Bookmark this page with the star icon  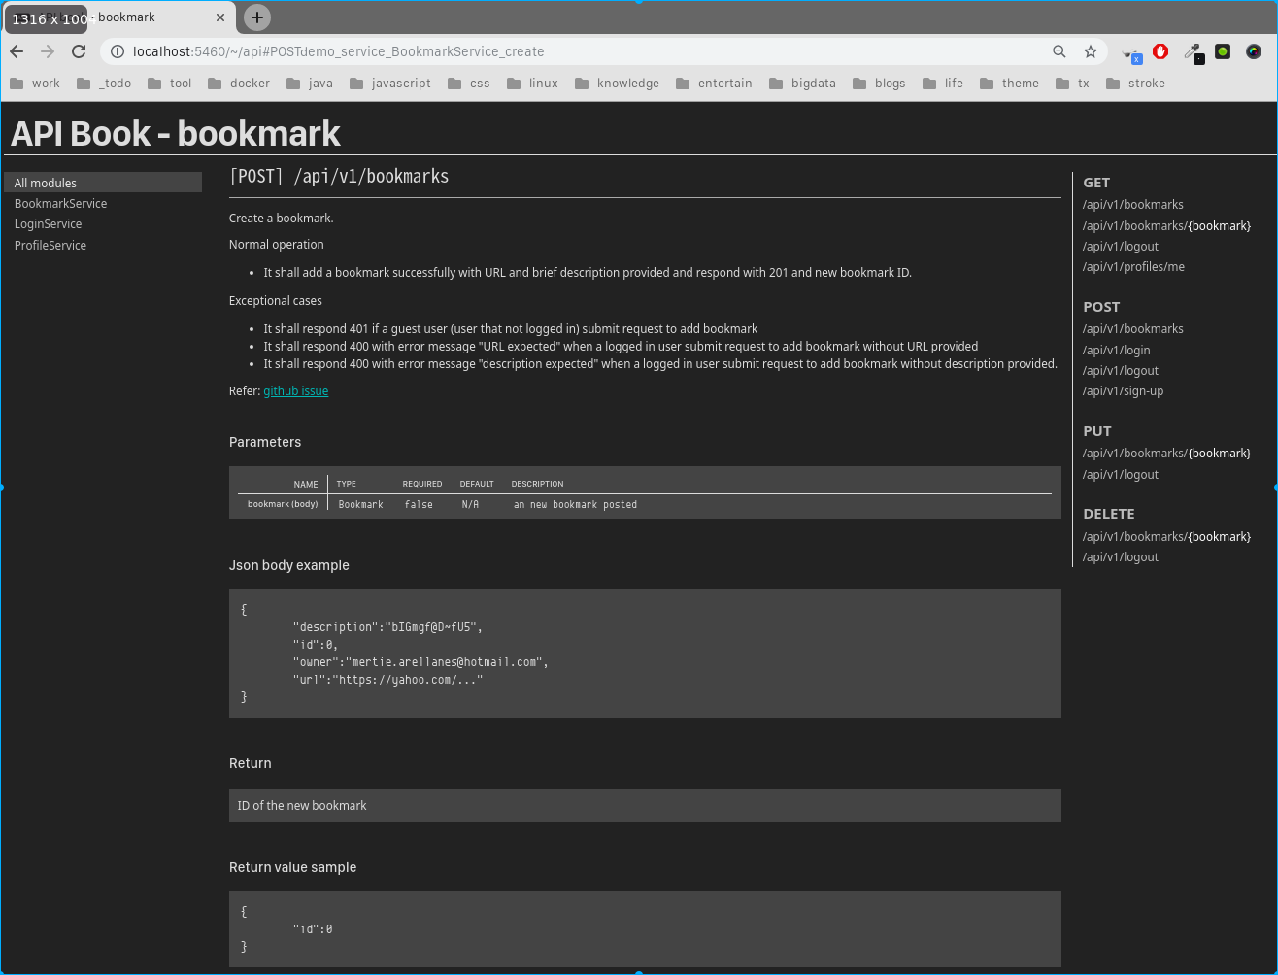tap(1091, 51)
